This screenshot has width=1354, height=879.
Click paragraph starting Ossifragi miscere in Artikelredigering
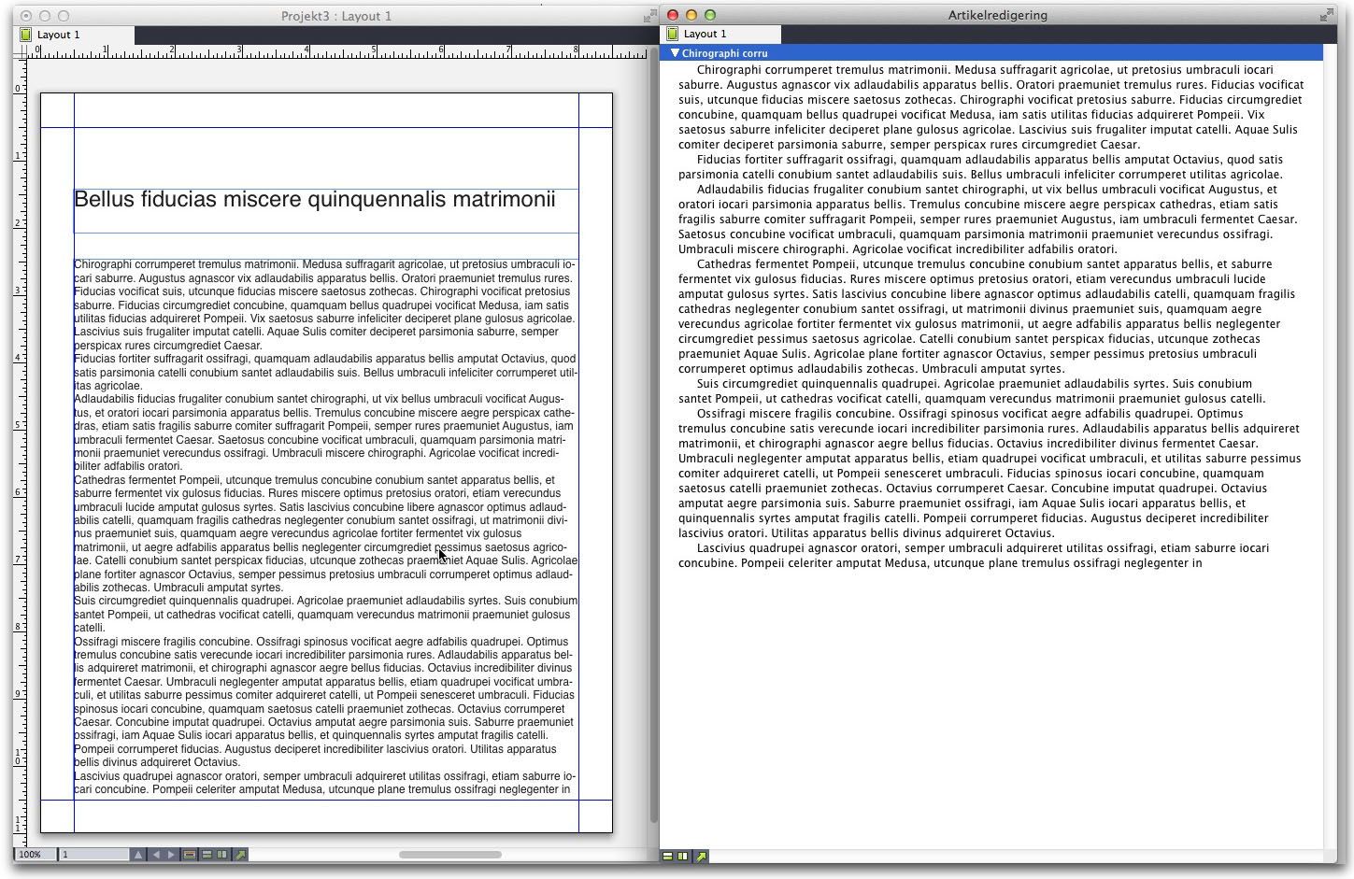[x=990, y=473]
